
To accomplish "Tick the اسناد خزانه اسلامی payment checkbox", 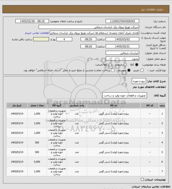I will [113, 70].
